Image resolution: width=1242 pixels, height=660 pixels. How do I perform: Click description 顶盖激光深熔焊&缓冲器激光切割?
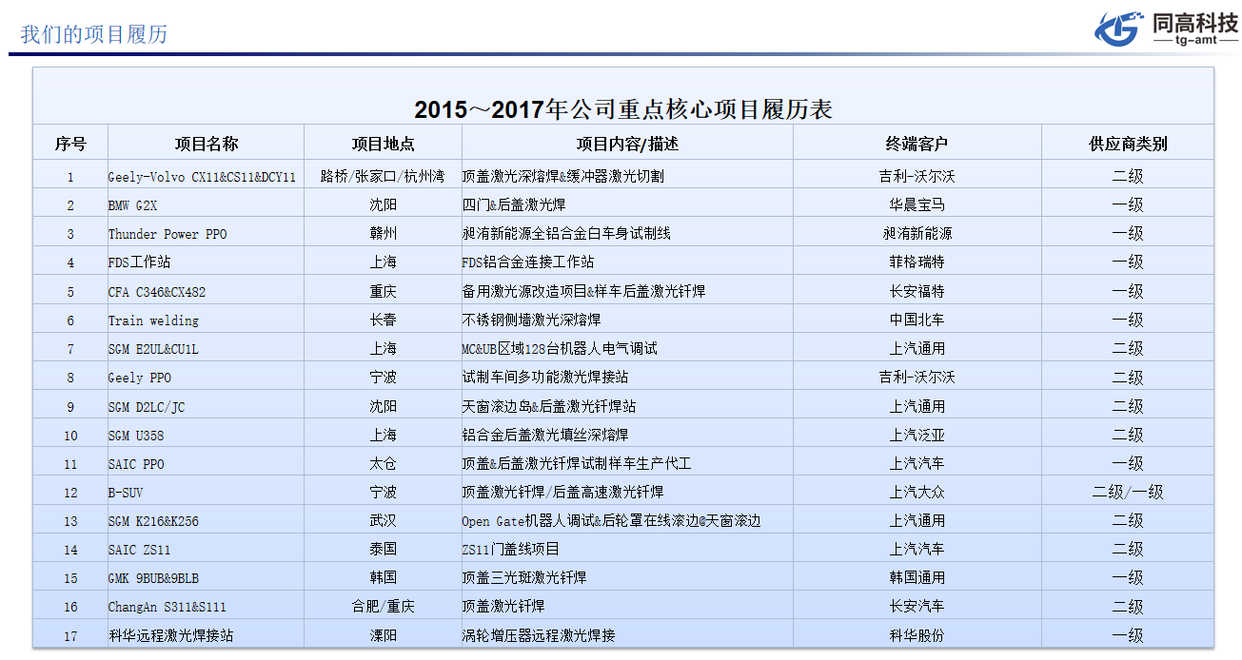(563, 177)
